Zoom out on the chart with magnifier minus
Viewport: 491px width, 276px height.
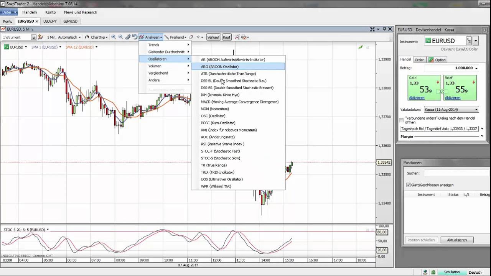(120, 37)
